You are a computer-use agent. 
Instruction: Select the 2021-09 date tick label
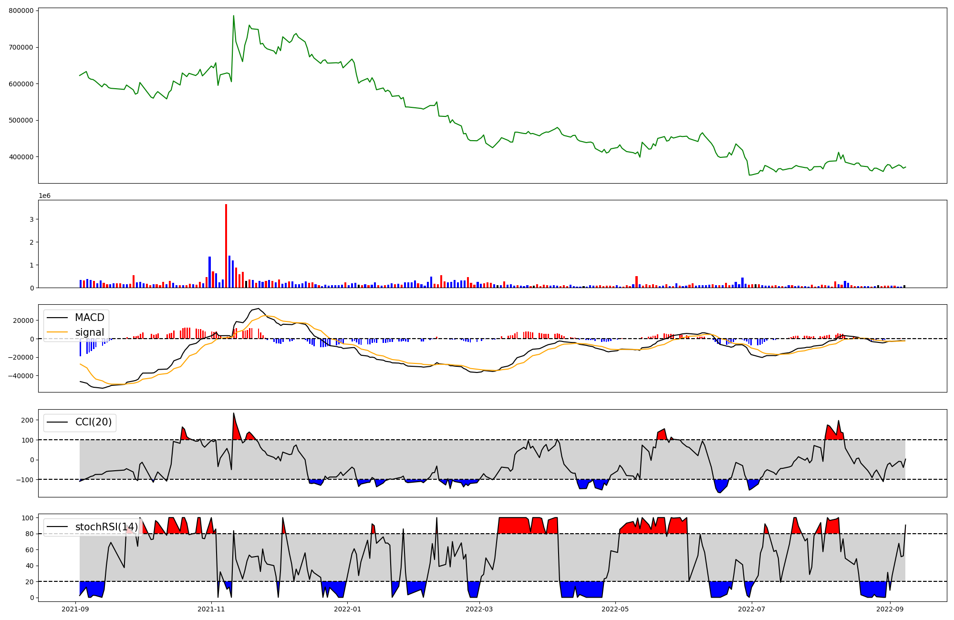pos(75,609)
